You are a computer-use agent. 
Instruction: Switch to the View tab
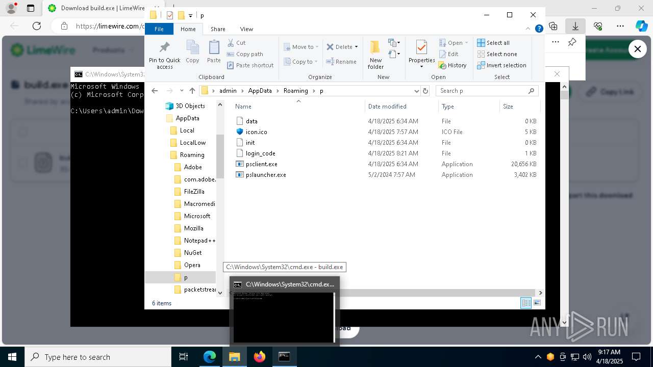[246, 29]
